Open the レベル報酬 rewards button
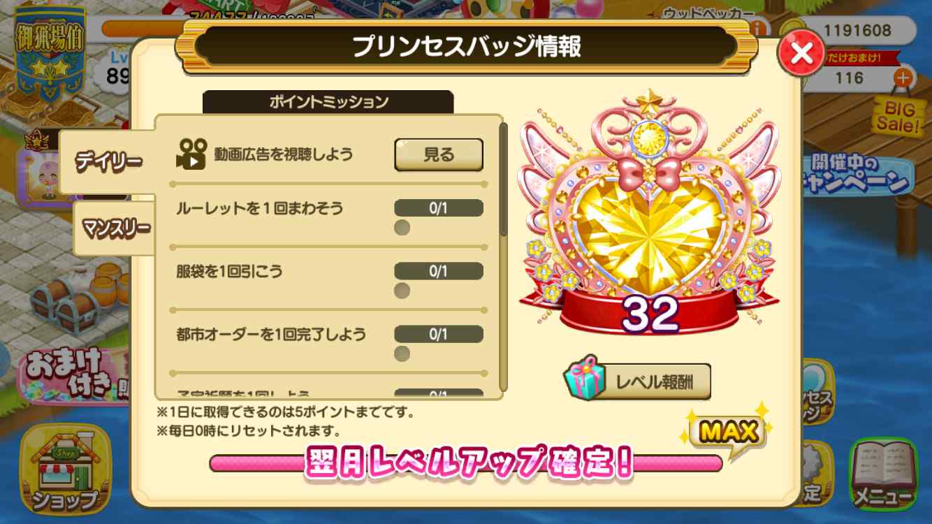 pyautogui.click(x=637, y=381)
